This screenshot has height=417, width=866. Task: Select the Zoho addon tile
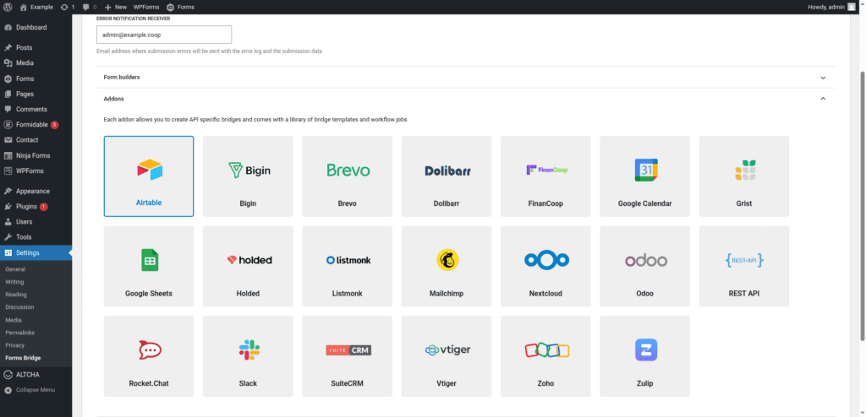pyautogui.click(x=545, y=355)
